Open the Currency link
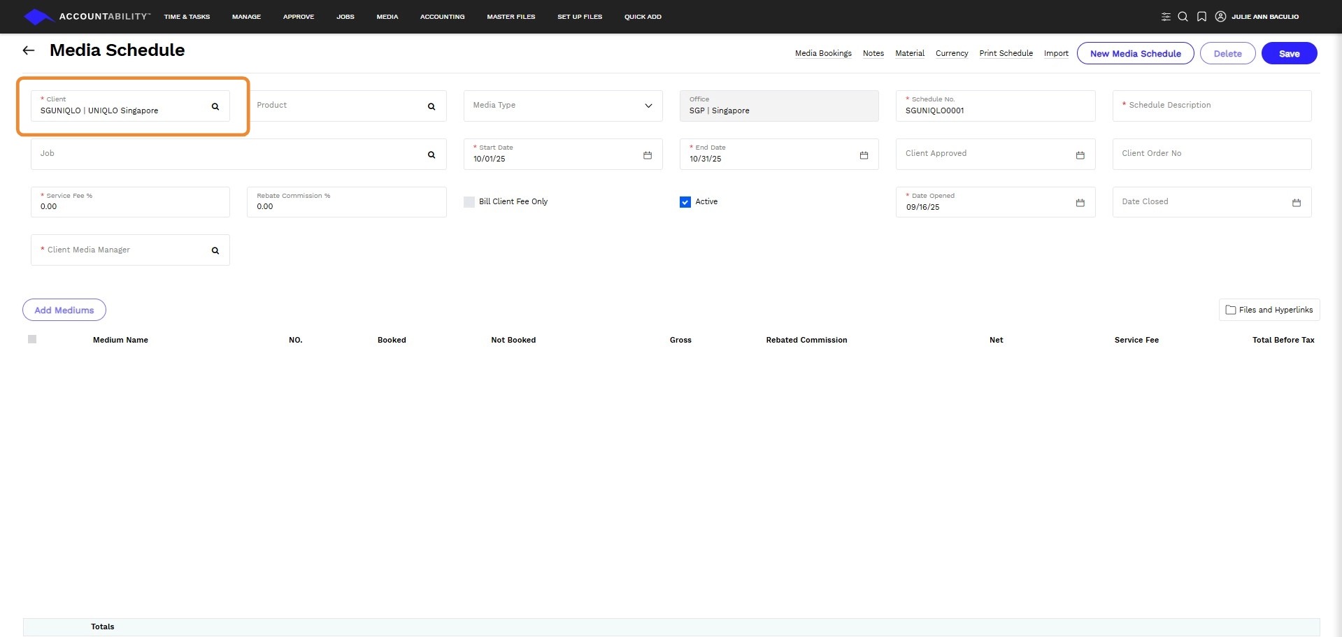 [x=952, y=53]
